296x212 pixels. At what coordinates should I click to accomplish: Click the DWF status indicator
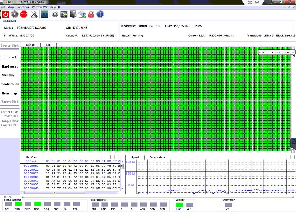pos(28,204)
